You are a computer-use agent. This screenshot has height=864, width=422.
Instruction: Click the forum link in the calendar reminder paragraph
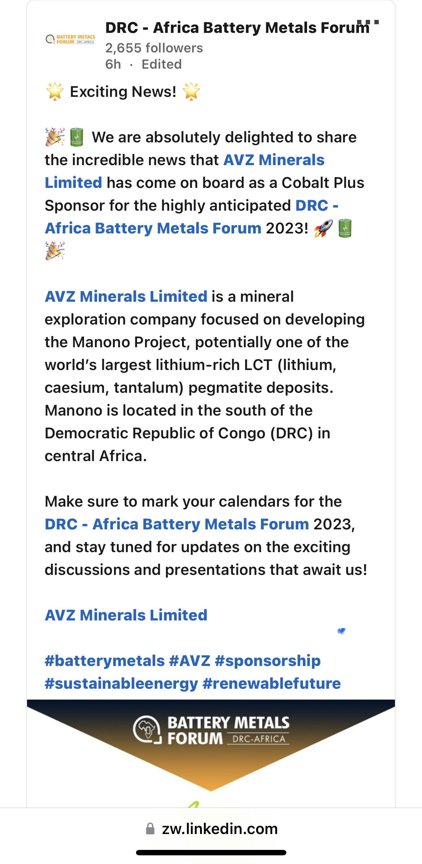click(x=177, y=524)
